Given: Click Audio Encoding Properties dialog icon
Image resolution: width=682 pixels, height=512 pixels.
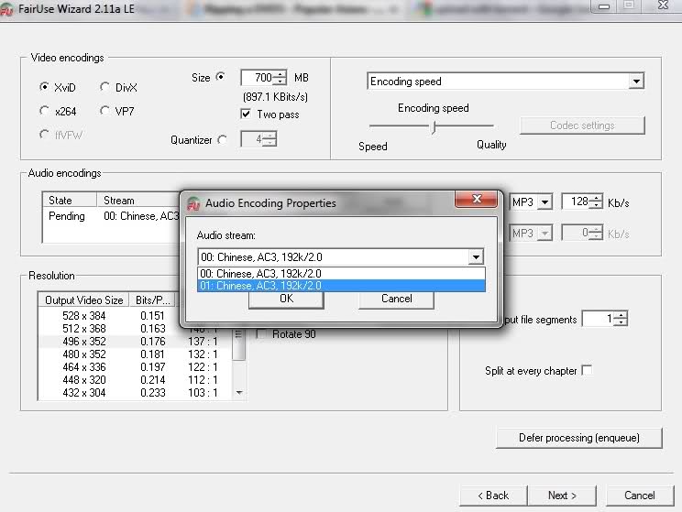Looking at the screenshot, I should click(193, 203).
